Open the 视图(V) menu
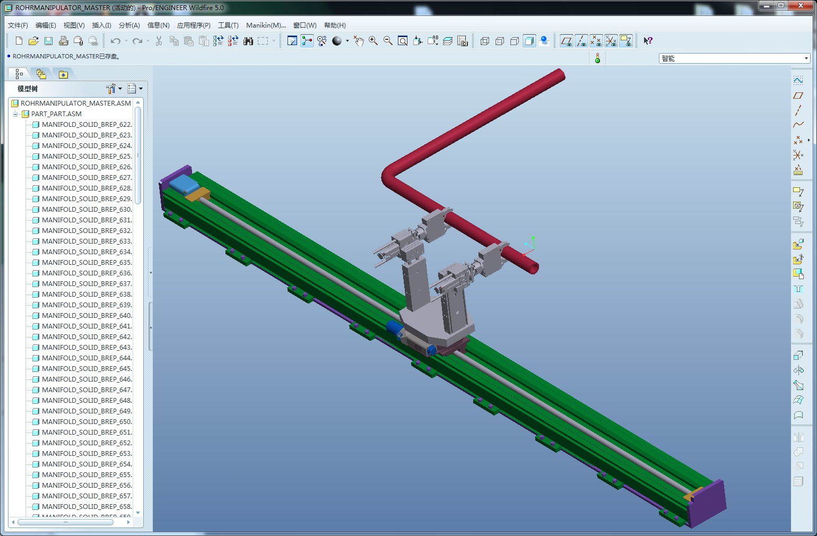Screen dimensions: 817x536 (74, 25)
